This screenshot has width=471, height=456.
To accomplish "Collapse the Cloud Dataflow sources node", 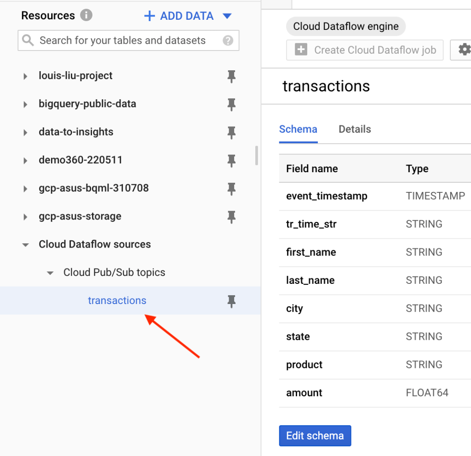I will tap(25, 245).
